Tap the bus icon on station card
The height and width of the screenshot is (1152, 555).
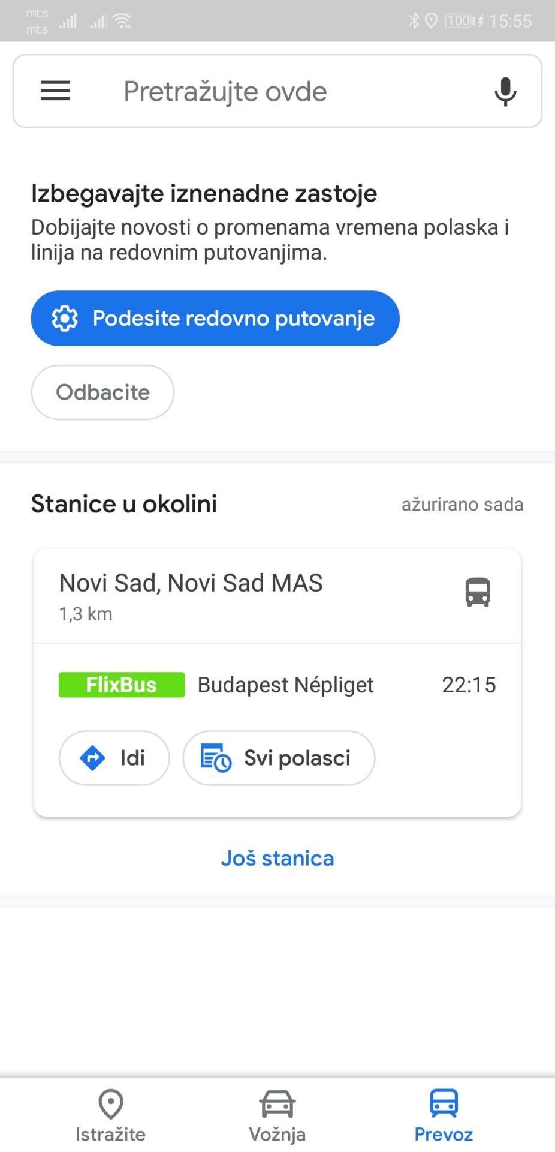click(x=478, y=592)
